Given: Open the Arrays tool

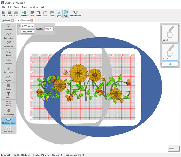Looking at the screenshot, I should click(x=9, y=103).
